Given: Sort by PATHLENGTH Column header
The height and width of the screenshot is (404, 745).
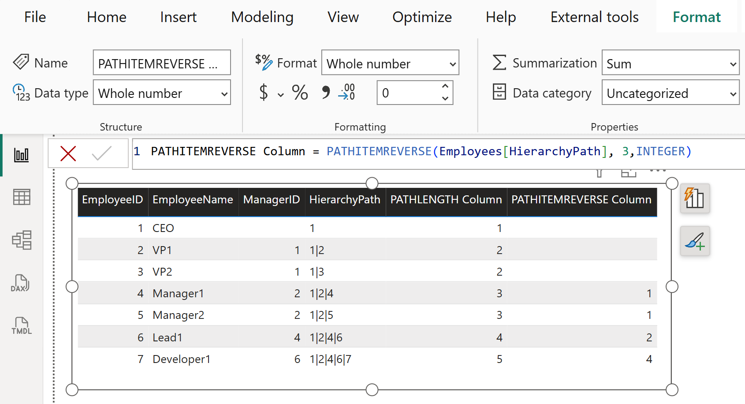Looking at the screenshot, I should [x=446, y=200].
